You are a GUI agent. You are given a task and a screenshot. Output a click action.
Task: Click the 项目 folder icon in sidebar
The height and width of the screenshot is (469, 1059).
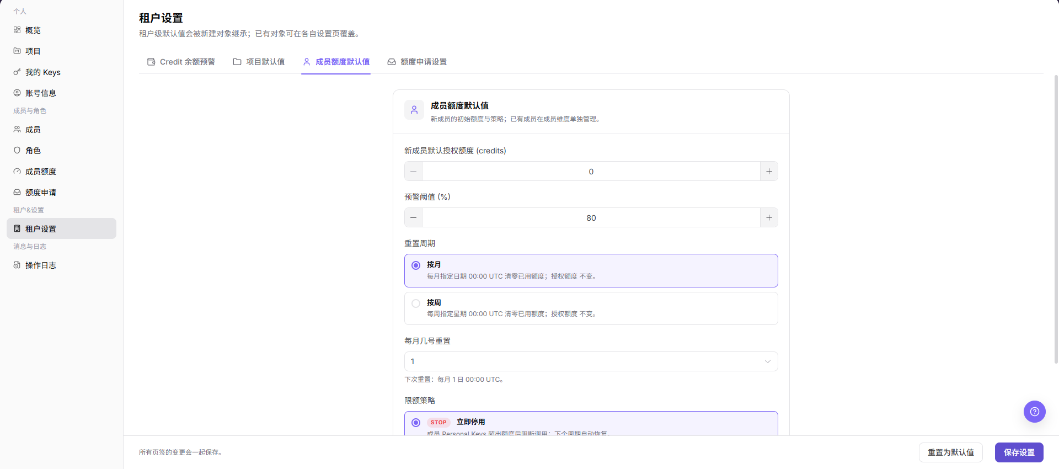(x=17, y=51)
